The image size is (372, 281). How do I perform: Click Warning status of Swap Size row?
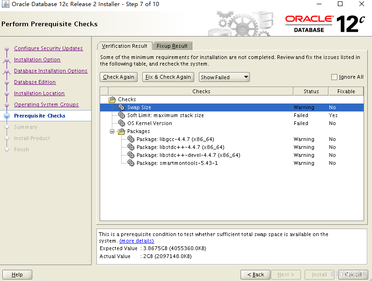click(x=304, y=107)
